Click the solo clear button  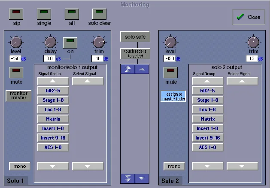click(x=99, y=14)
